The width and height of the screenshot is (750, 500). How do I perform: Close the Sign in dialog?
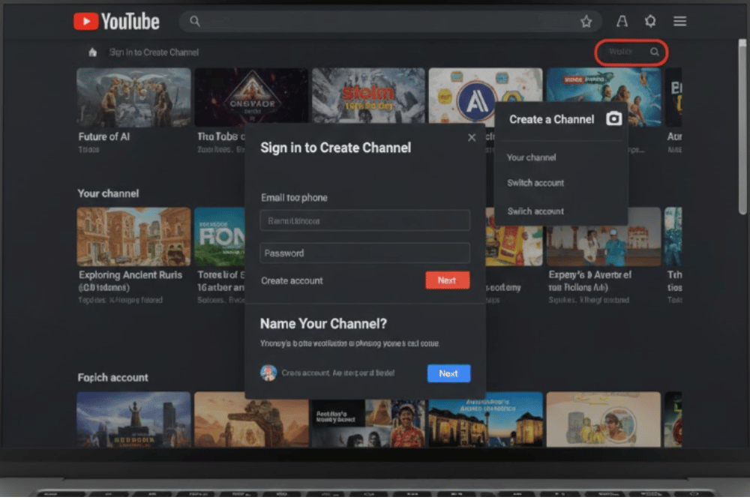click(472, 138)
